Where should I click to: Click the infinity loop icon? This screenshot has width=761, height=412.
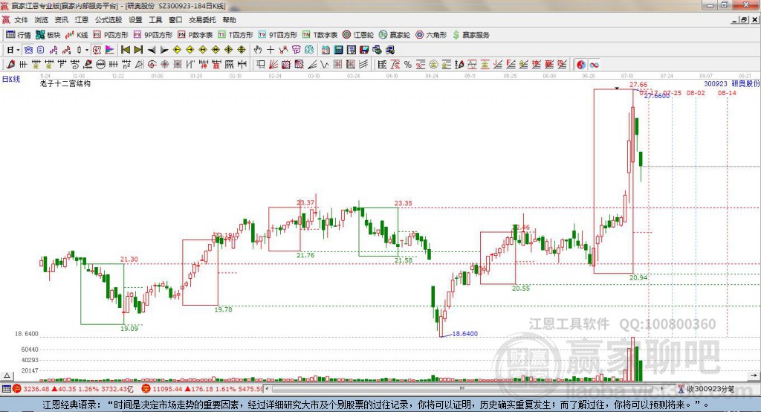point(594,64)
